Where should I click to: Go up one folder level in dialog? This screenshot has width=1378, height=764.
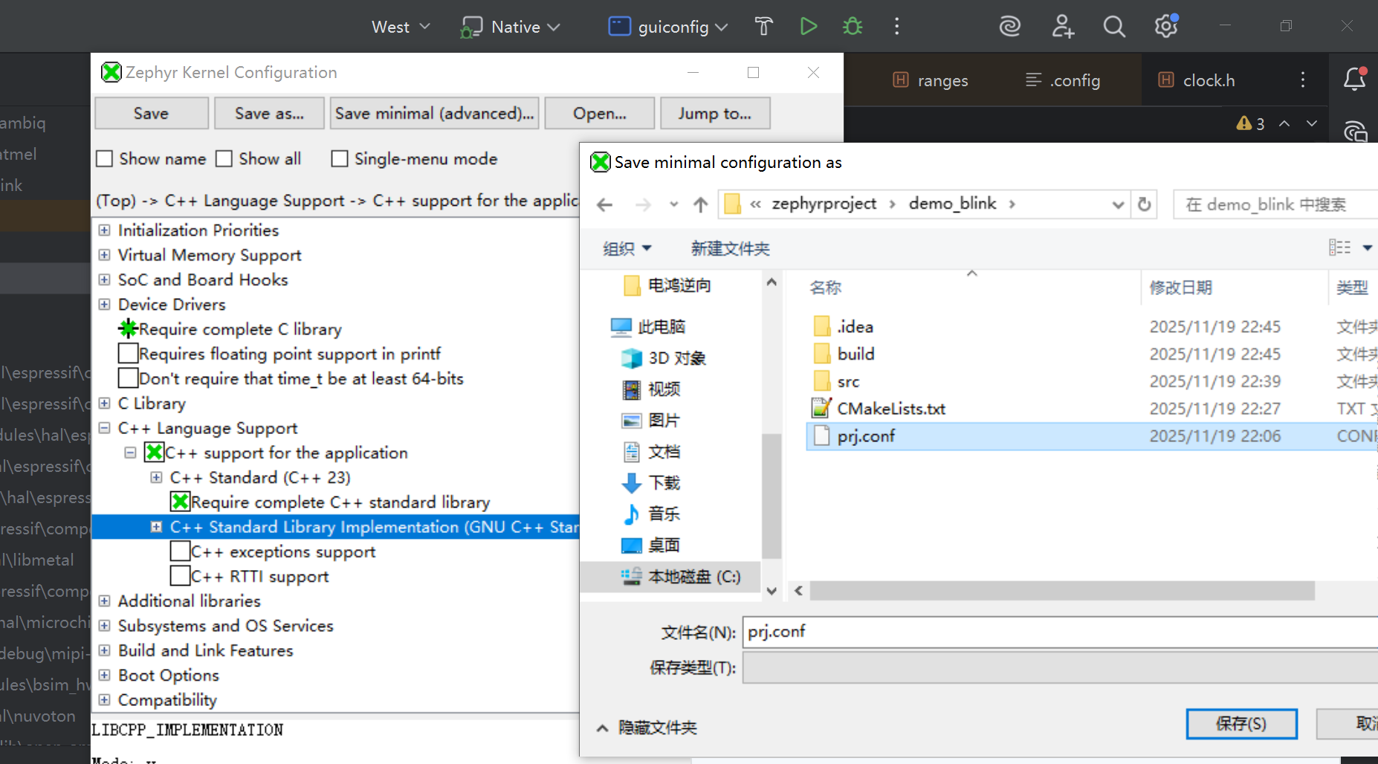[700, 204]
